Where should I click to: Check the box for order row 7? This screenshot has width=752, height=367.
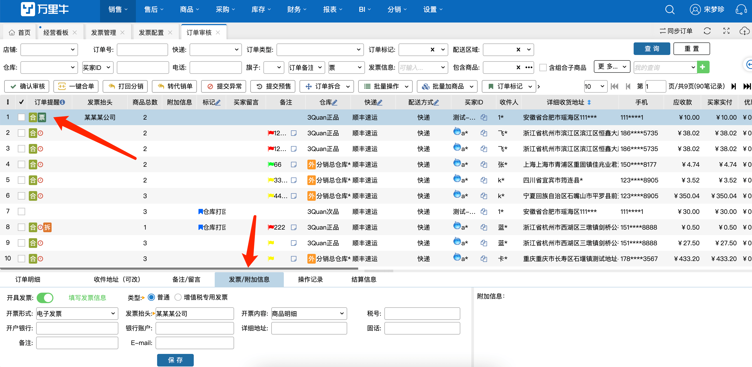click(x=21, y=212)
